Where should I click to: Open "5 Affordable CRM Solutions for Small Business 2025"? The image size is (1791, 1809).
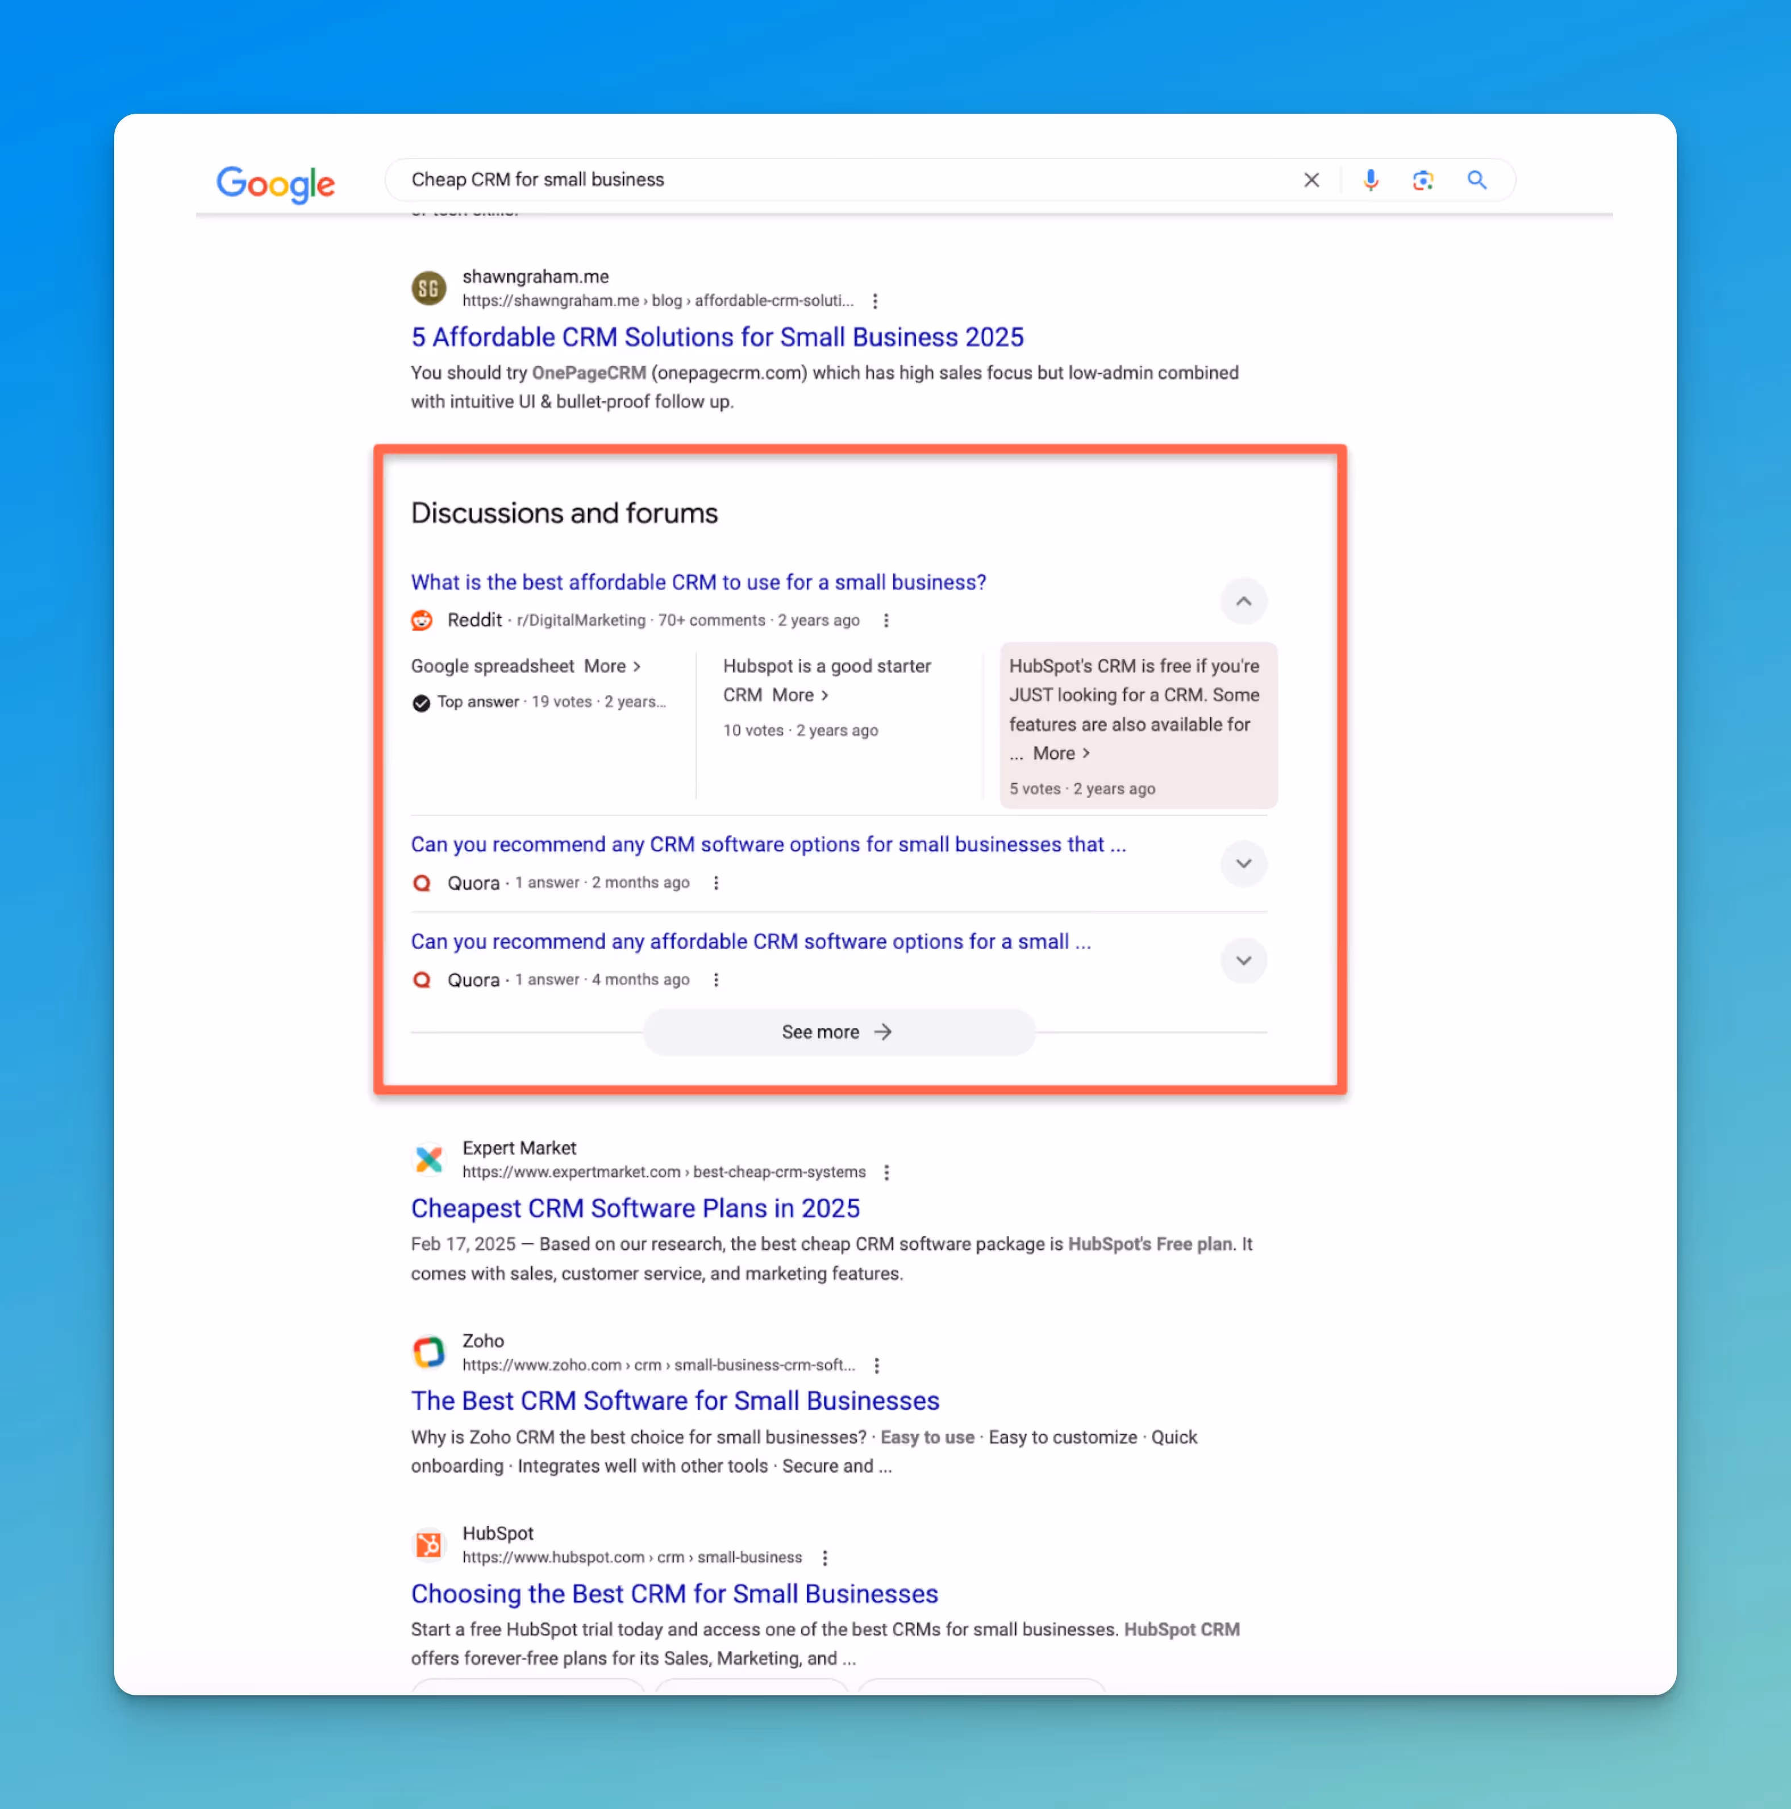(717, 337)
